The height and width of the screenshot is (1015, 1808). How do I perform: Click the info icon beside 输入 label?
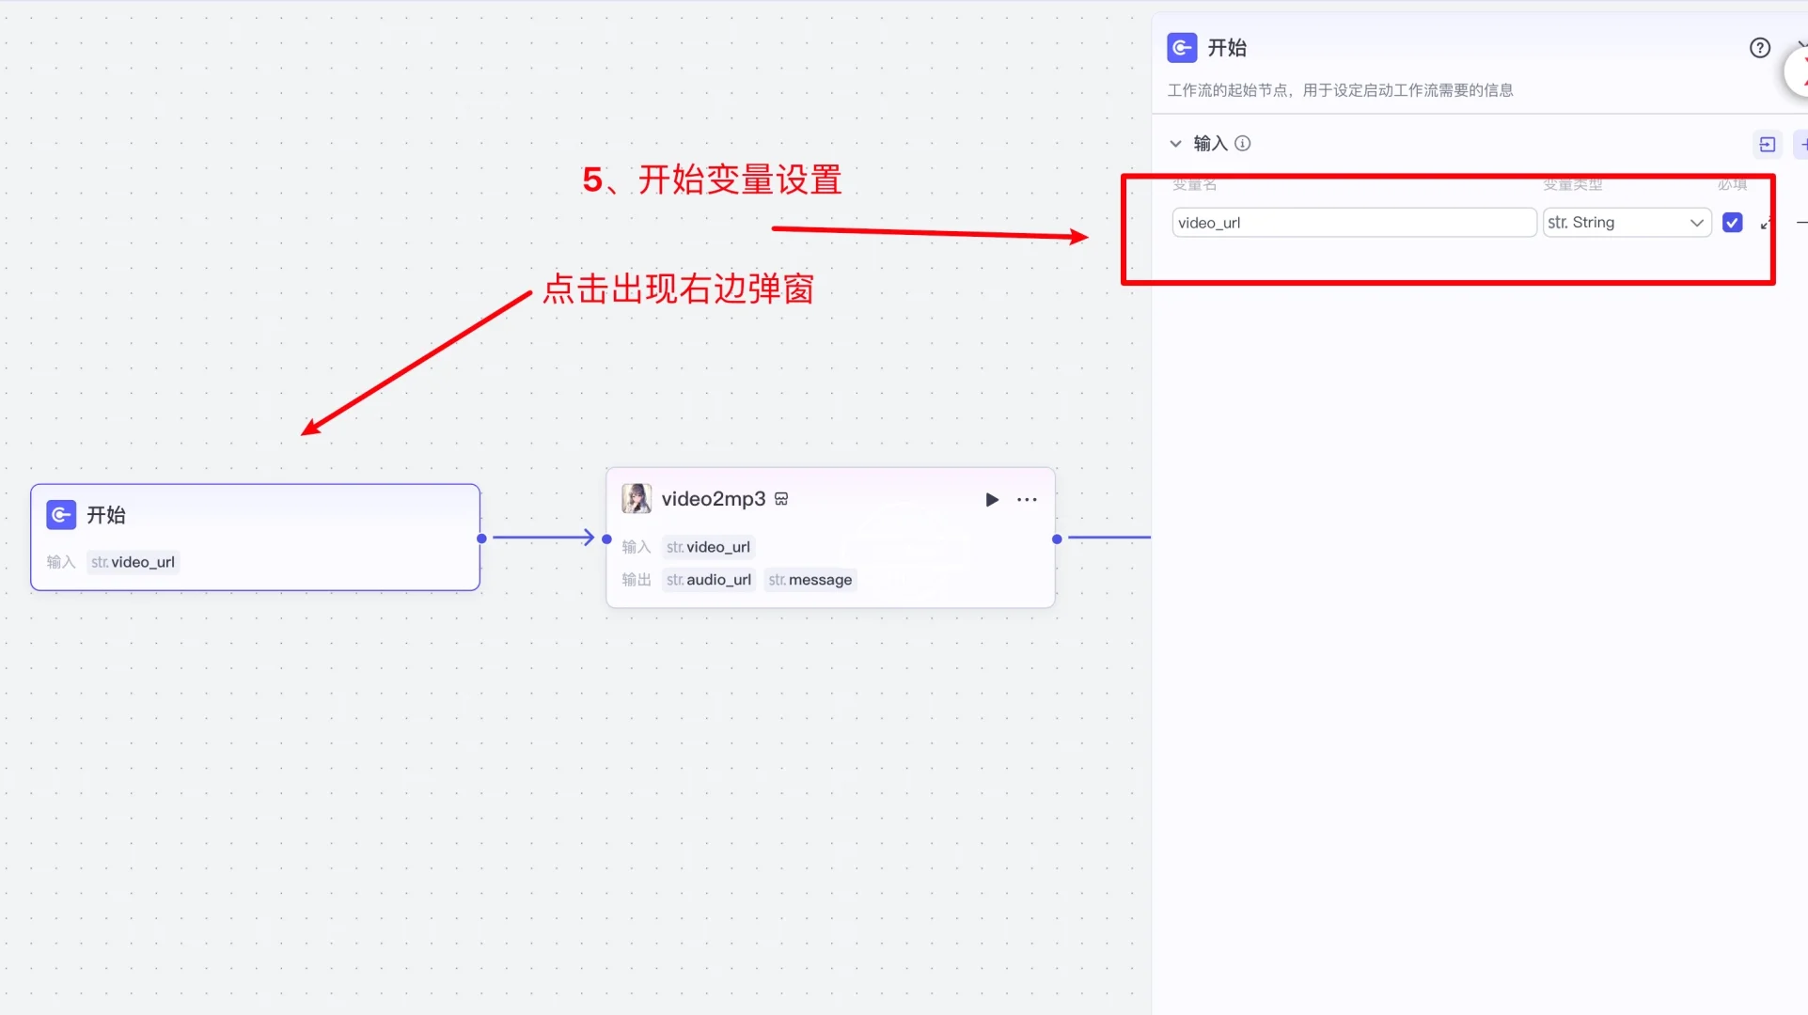click(x=1243, y=143)
